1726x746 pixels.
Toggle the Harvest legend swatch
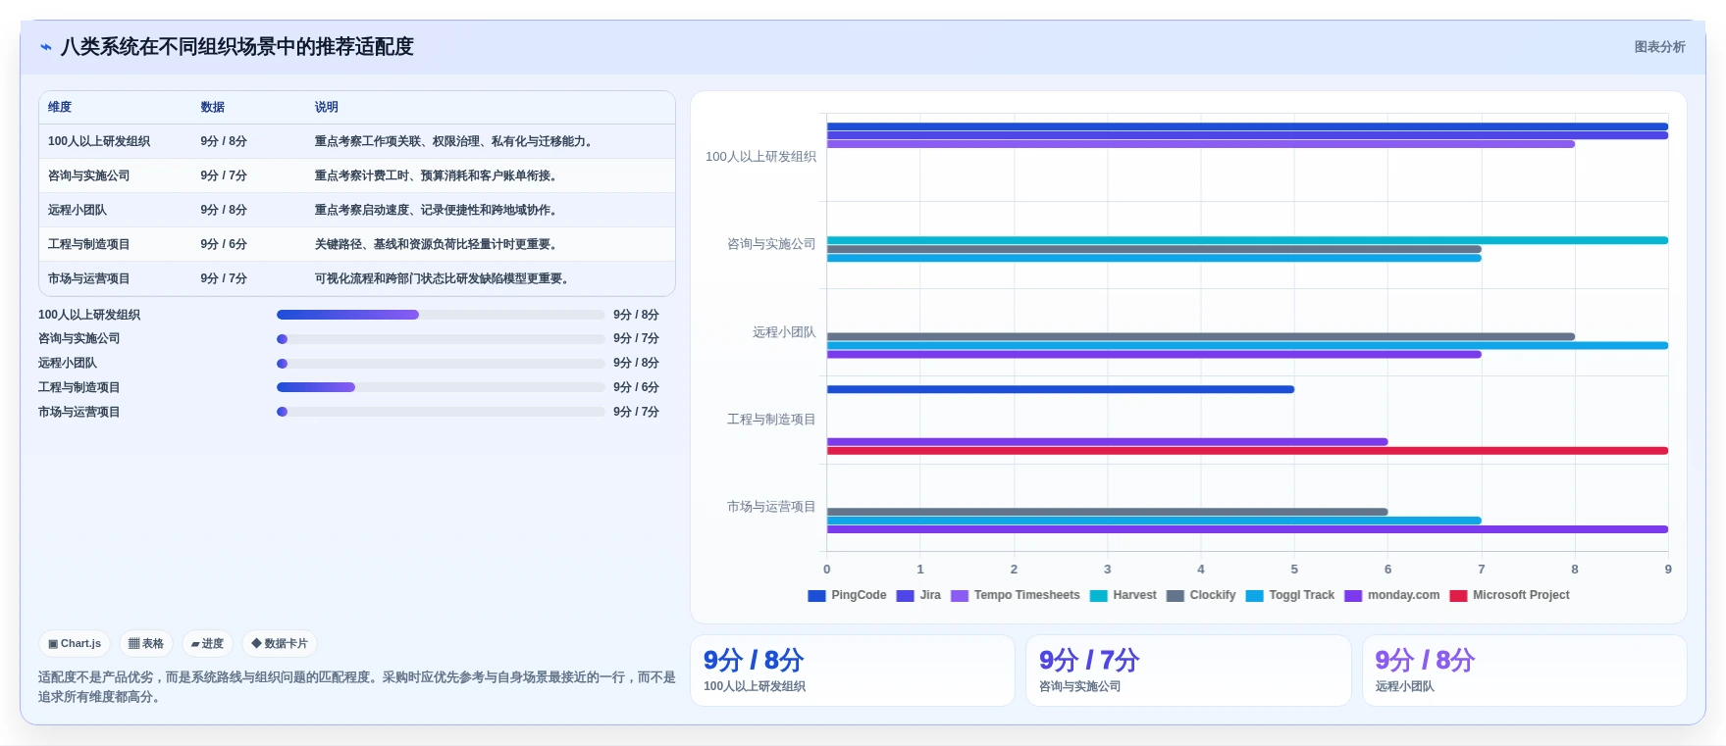click(1098, 596)
